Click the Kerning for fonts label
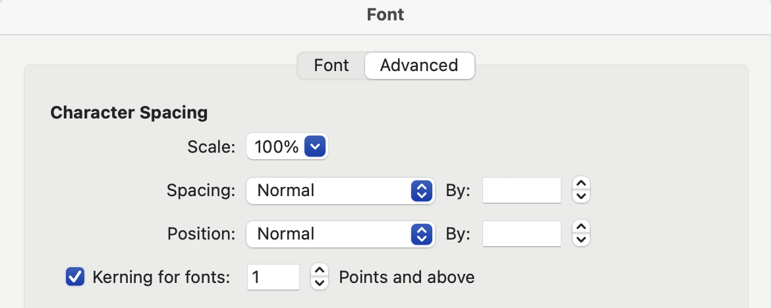771x308 pixels. pos(161,277)
